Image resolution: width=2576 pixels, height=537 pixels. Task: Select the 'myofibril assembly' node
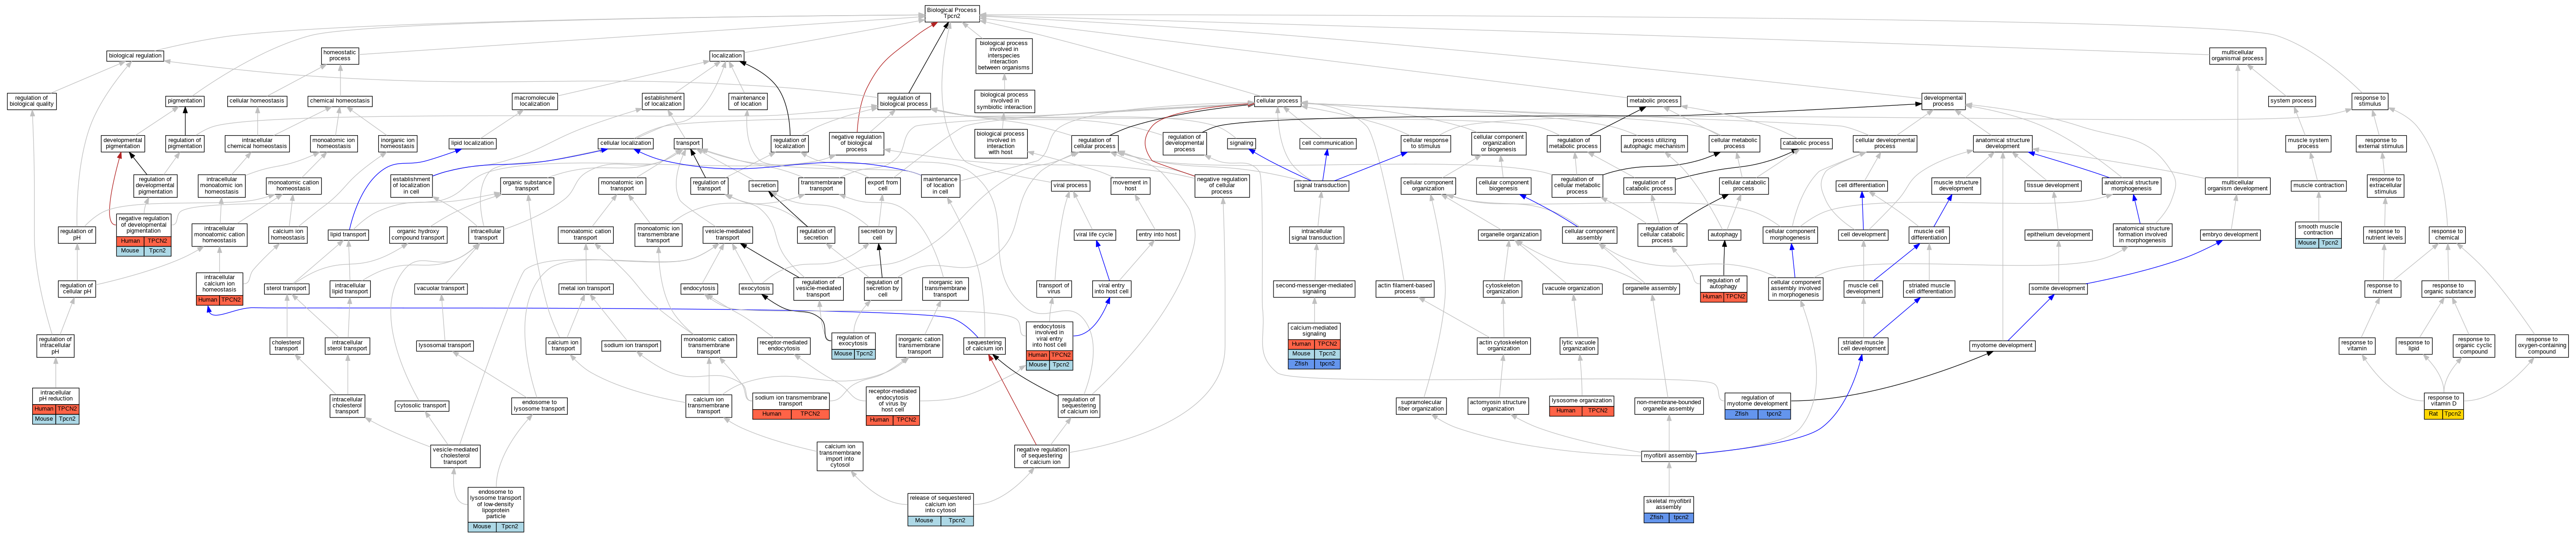pyautogui.click(x=1669, y=456)
